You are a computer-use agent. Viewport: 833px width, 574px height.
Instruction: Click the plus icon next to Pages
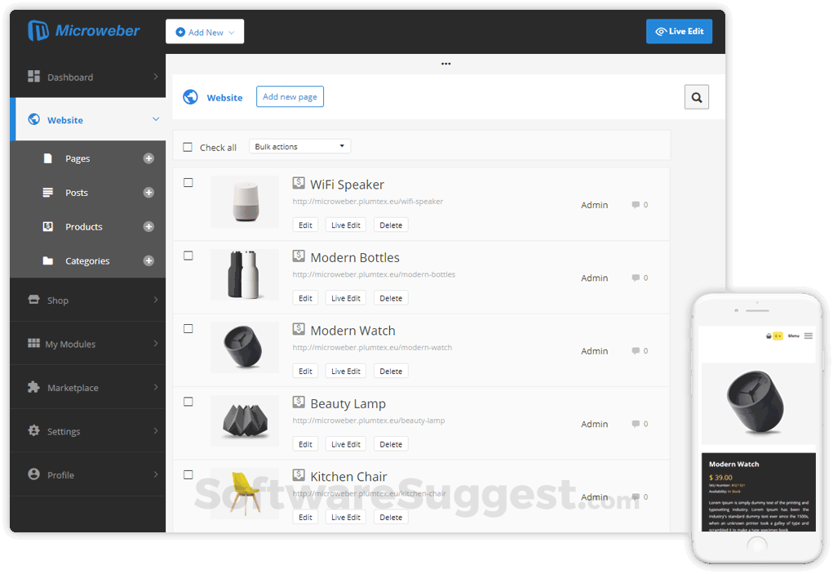pyautogui.click(x=148, y=158)
